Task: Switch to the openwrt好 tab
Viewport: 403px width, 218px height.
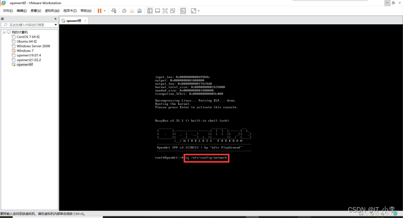Action: point(74,21)
